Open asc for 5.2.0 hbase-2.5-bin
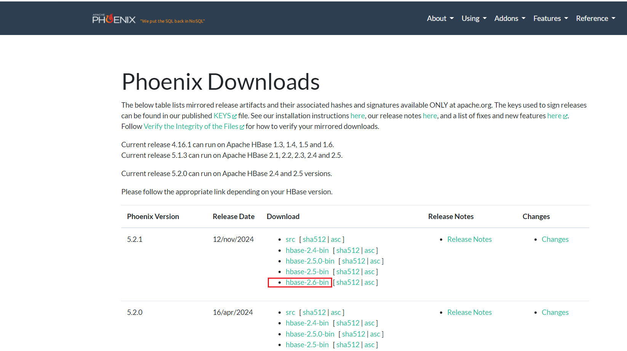Viewport: 627px width, 351px height. coord(369,345)
